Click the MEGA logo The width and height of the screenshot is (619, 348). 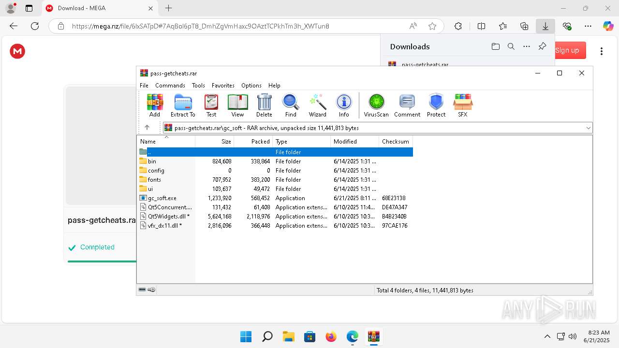[x=17, y=51]
